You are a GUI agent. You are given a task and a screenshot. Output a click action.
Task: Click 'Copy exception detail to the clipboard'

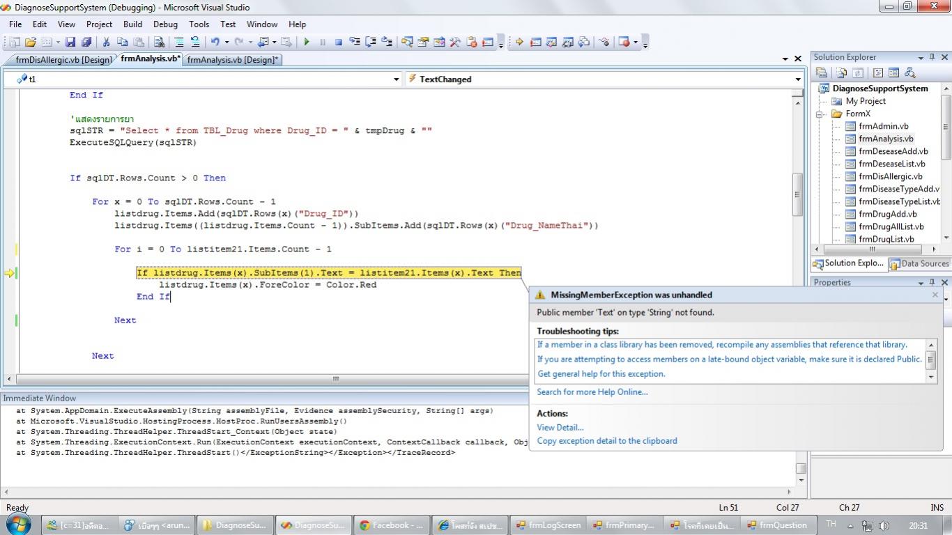tap(607, 441)
